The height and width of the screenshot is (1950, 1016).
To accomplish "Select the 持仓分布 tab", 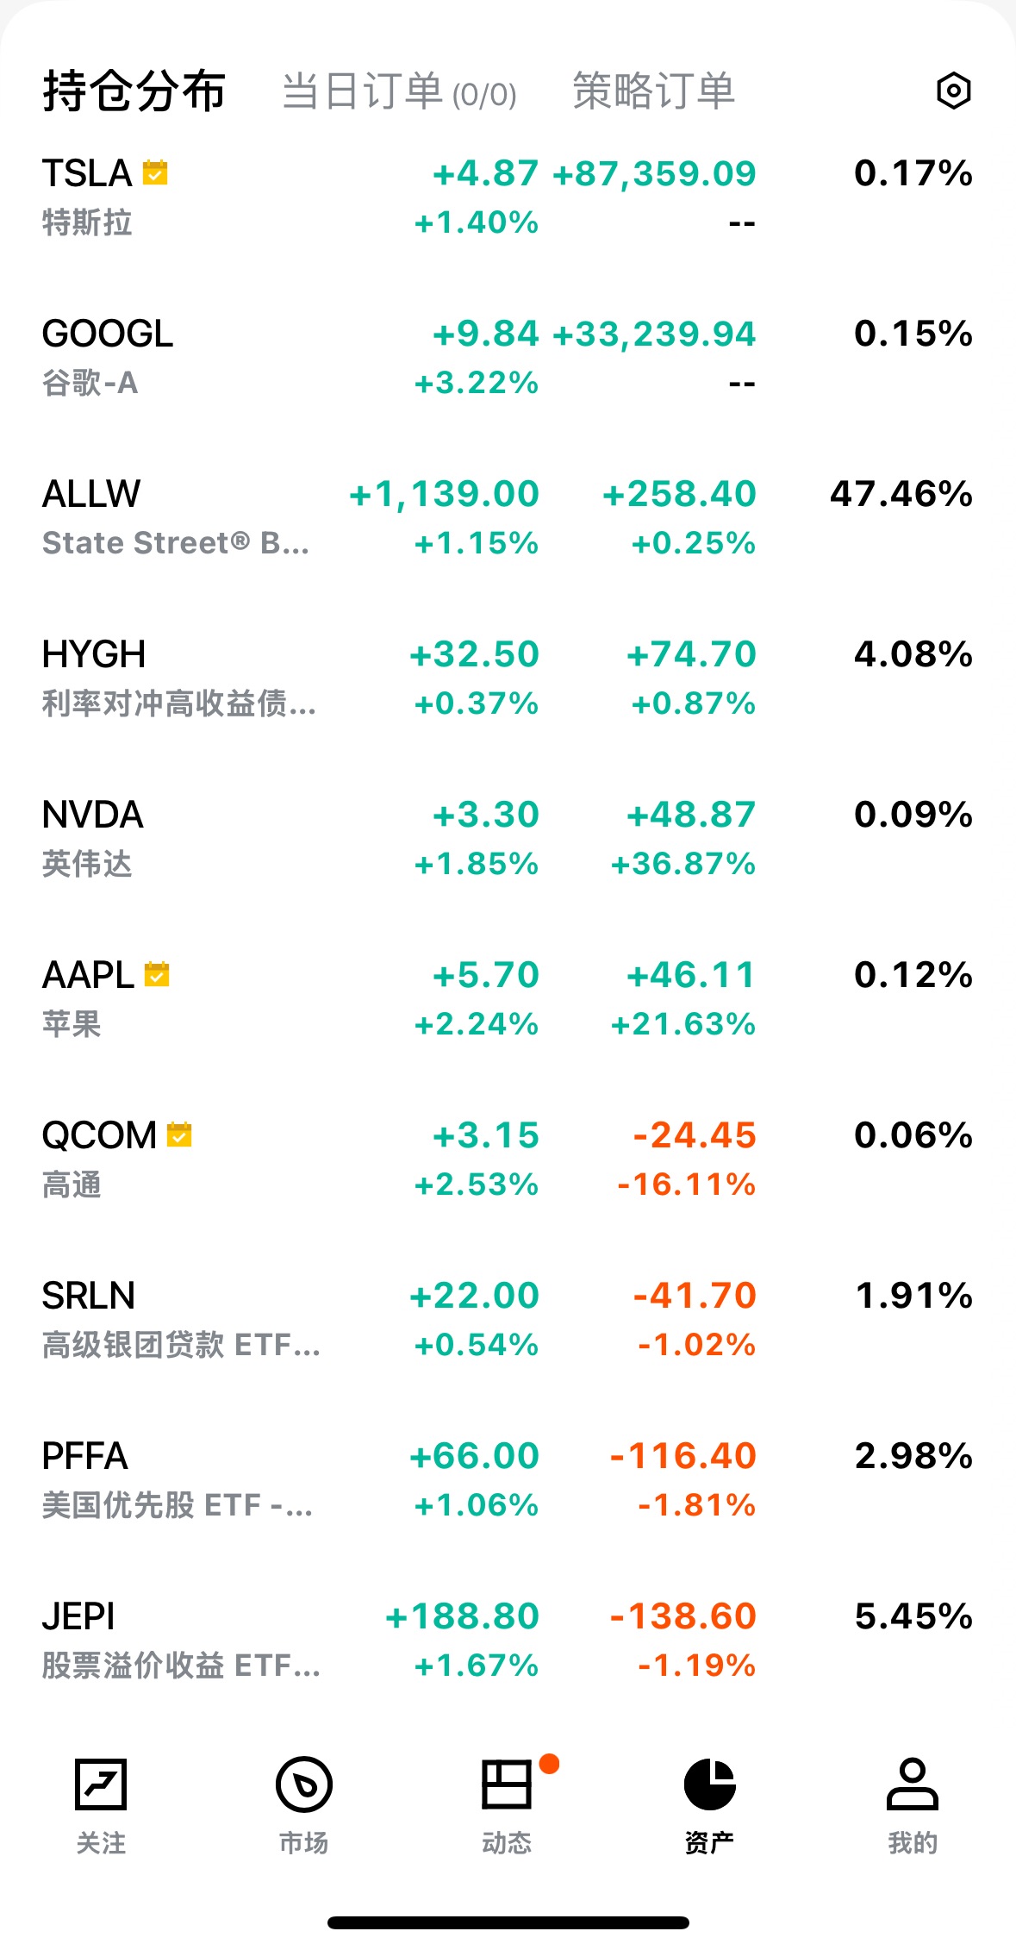I will tap(134, 91).
